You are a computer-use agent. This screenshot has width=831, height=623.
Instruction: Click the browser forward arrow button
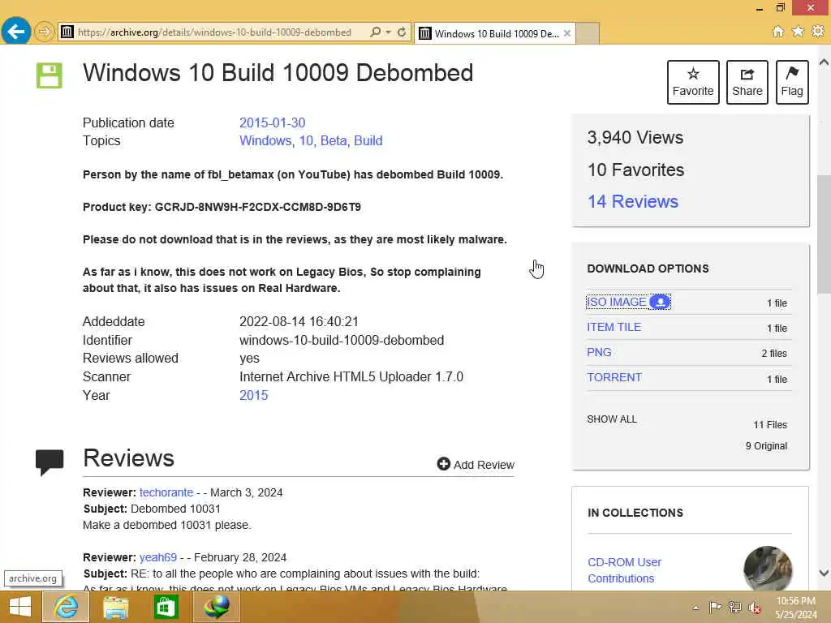pyautogui.click(x=44, y=32)
